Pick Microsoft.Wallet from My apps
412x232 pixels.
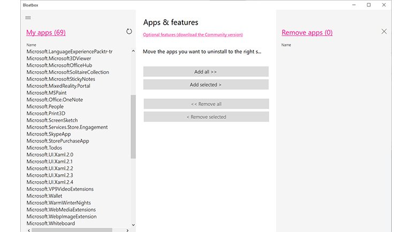pos(44,196)
